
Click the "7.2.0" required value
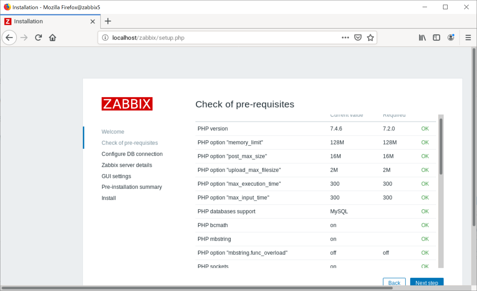[x=389, y=129]
